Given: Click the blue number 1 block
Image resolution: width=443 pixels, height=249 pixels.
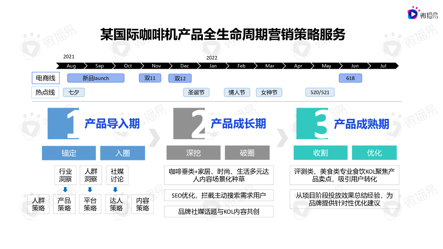Looking at the screenshot, I should point(64,124).
